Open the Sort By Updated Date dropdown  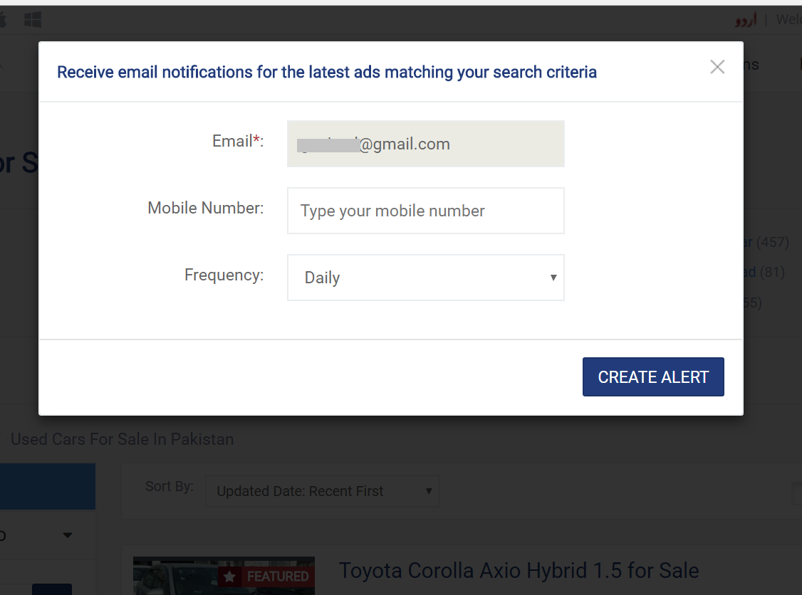pyautogui.click(x=322, y=491)
